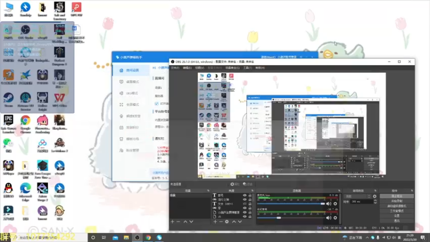Float the 场景 dock via its header icon
This screenshot has height=242, width=430.
pyautogui.click(x=208, y=191)
